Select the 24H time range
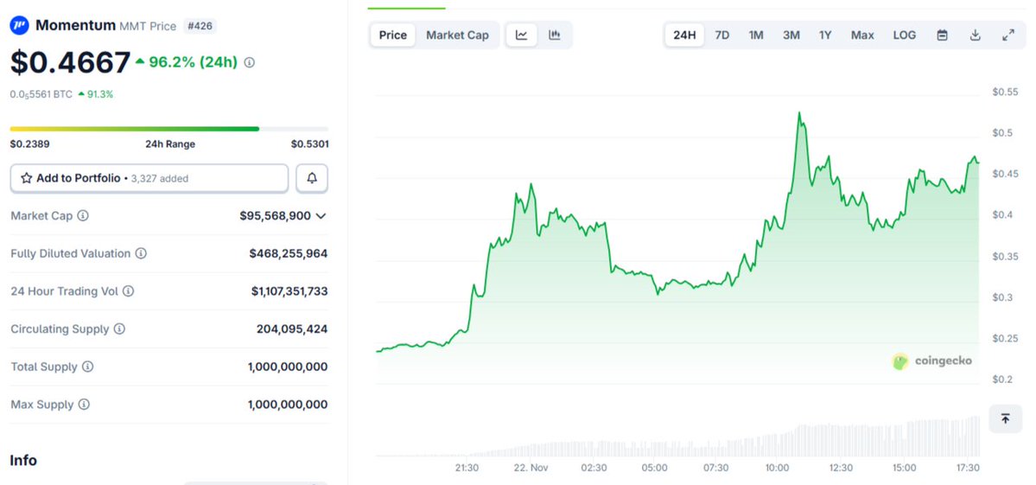 tap(684, 35)
